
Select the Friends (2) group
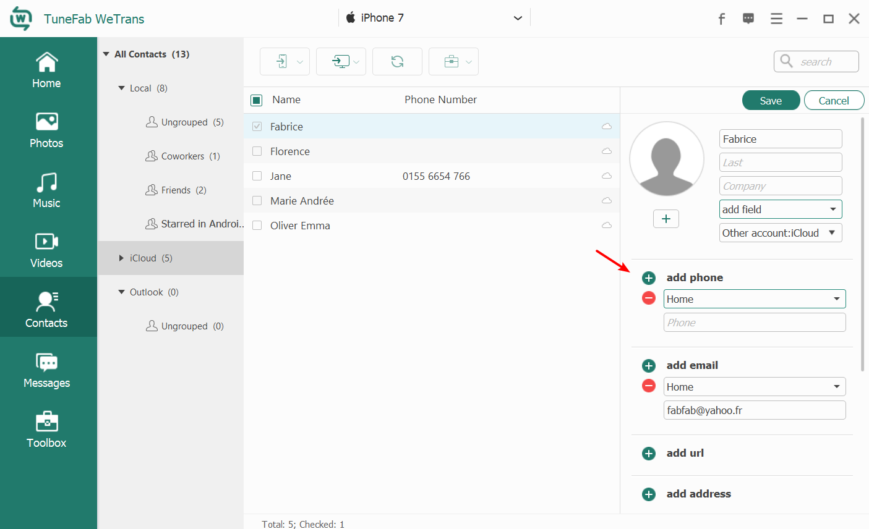176,190
